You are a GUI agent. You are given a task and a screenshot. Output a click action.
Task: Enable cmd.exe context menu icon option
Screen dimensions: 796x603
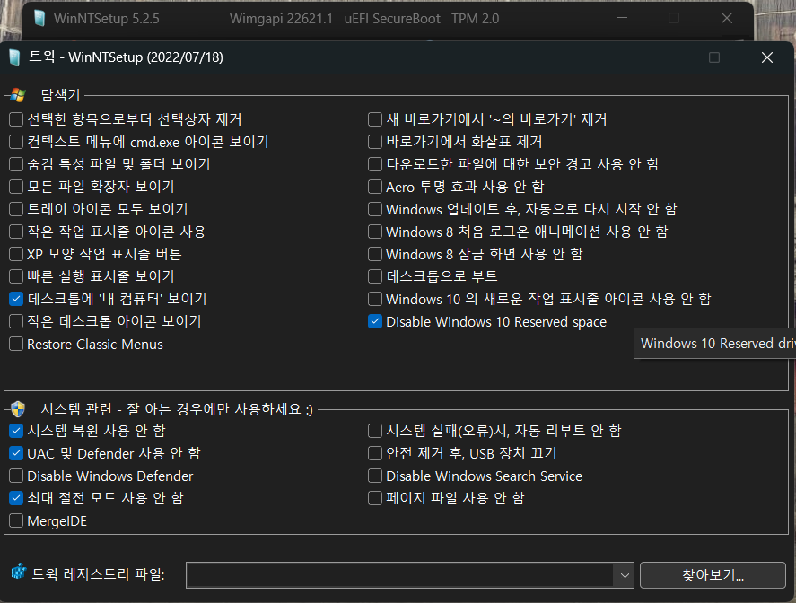click(16, 142)
